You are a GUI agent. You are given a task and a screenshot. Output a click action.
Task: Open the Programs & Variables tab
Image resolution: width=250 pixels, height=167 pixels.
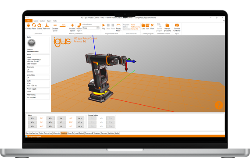[92, 133]
